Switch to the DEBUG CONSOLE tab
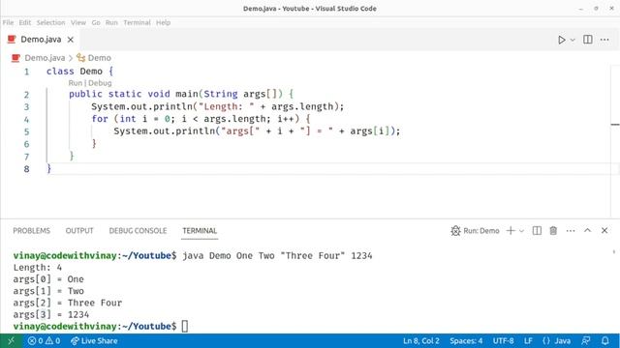This screenshot has width=620, height=348. [138, 231]
